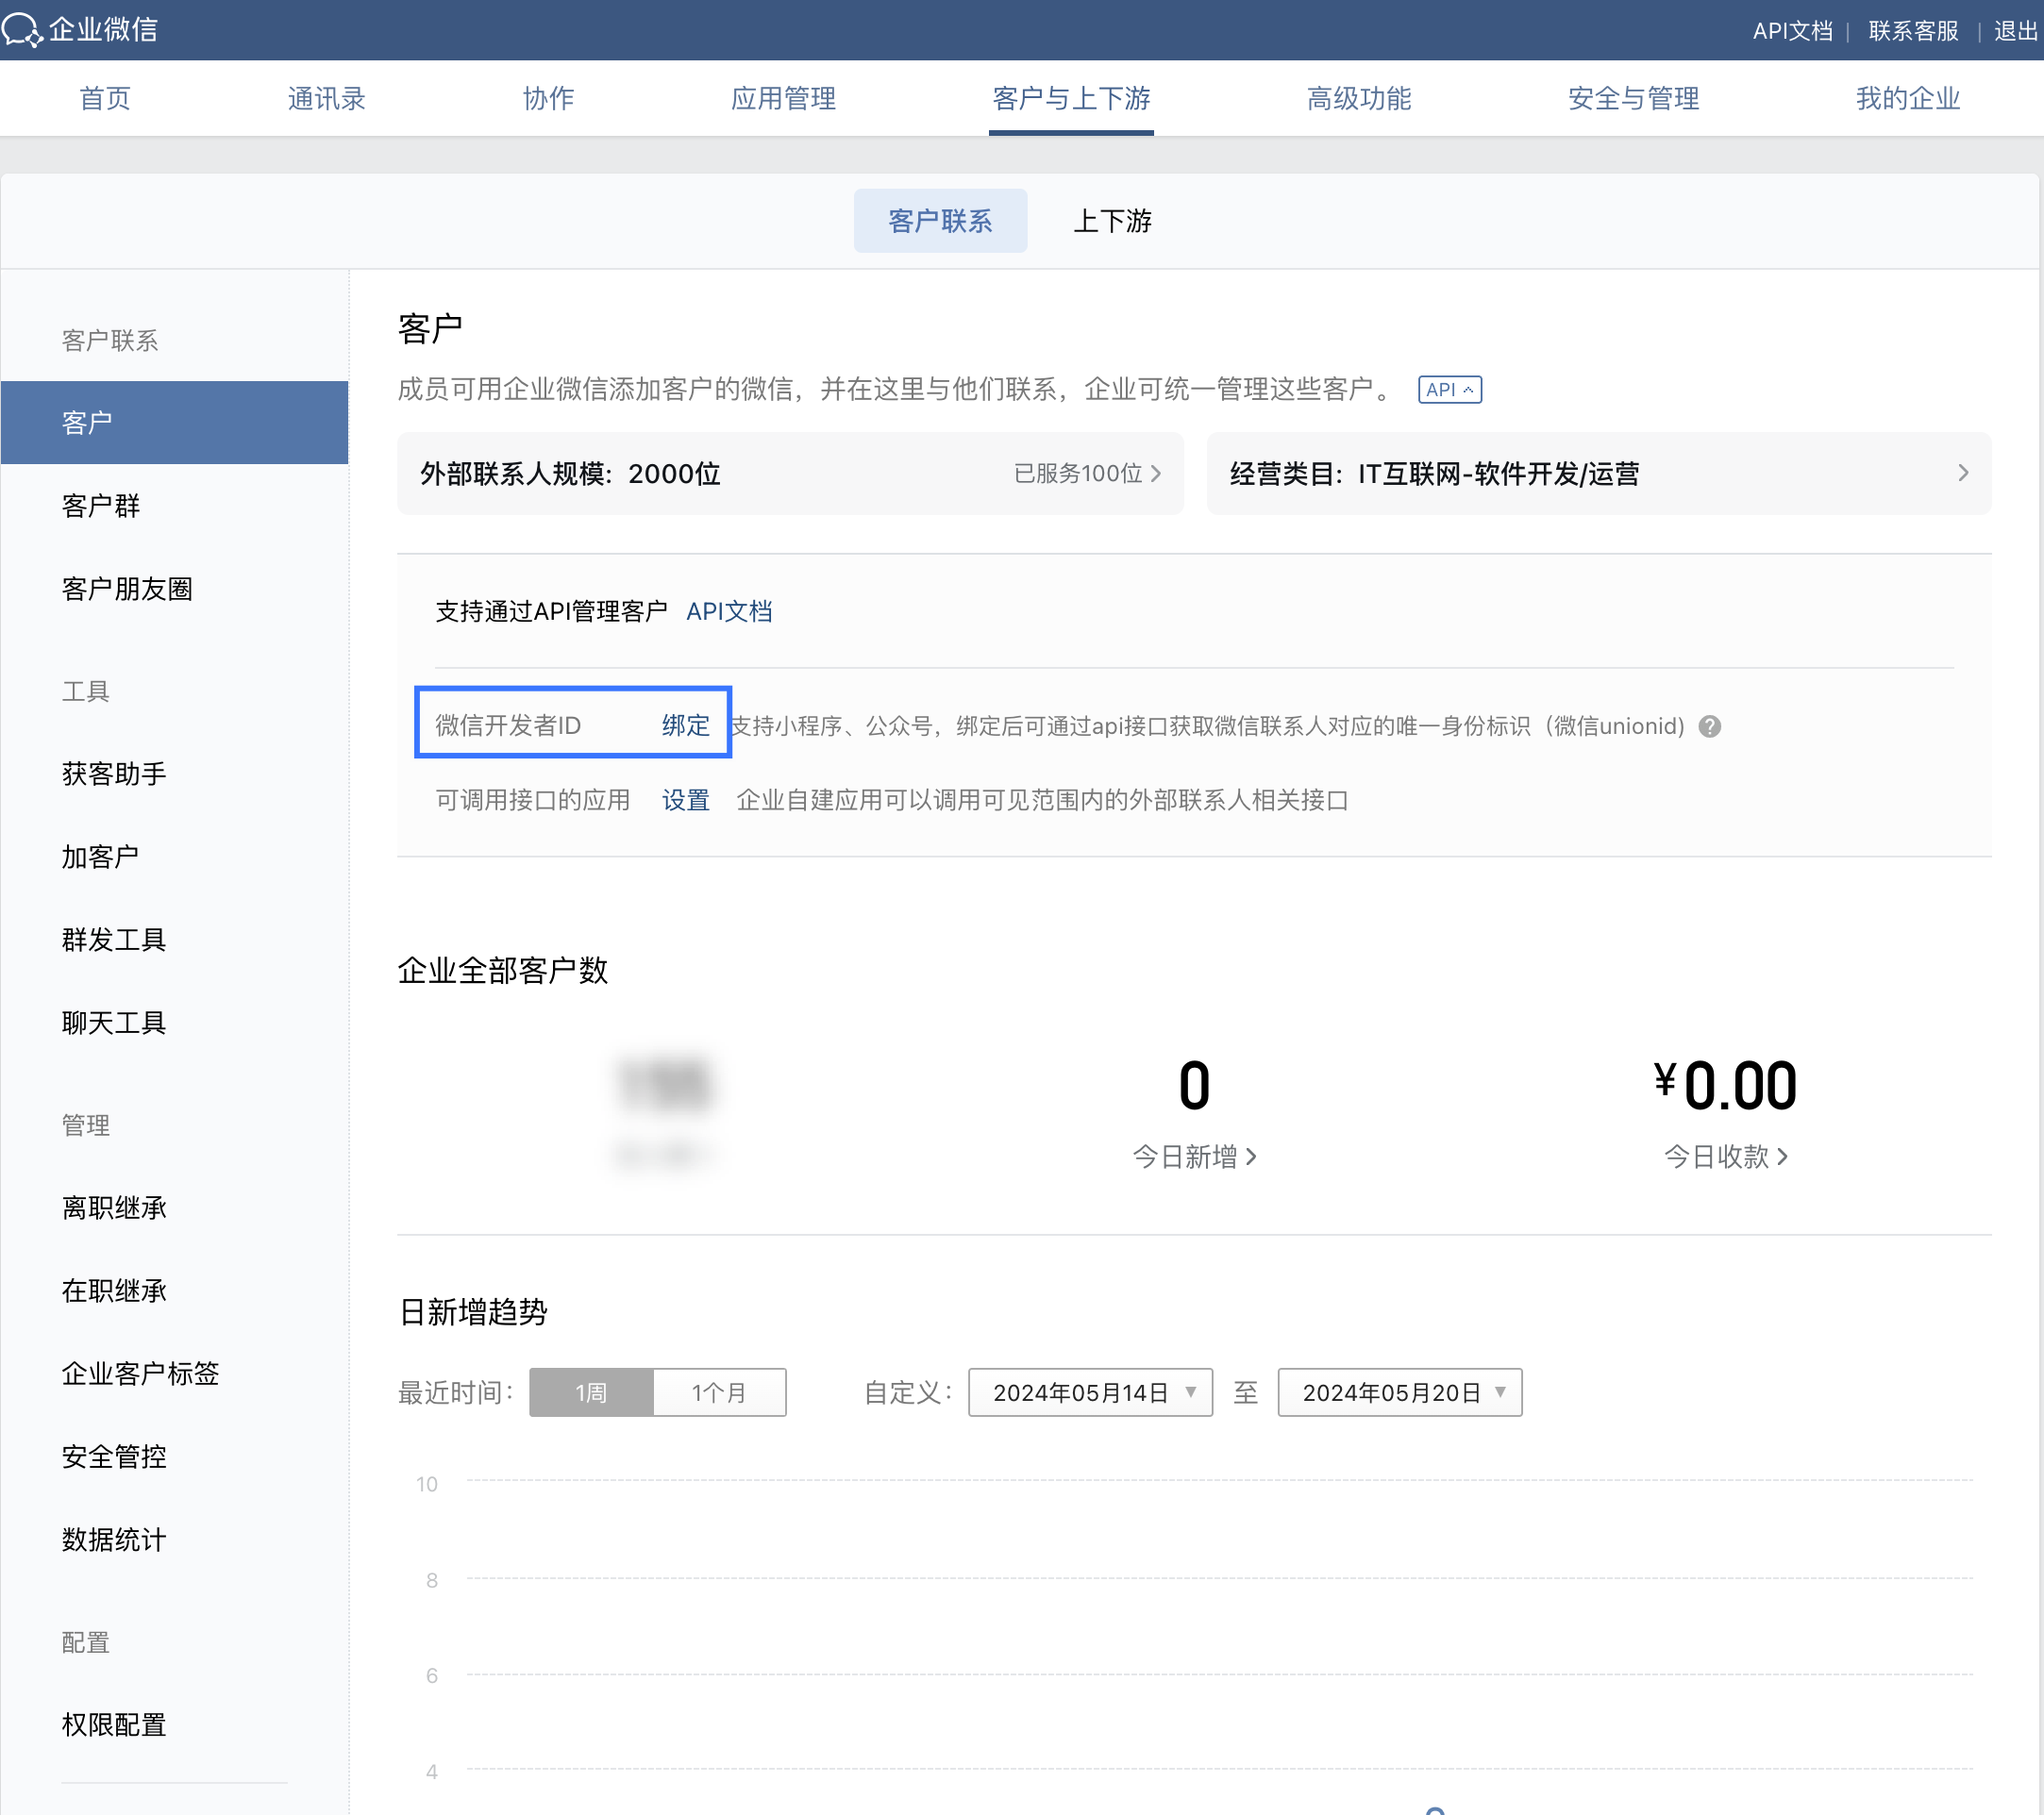Go to 首页 tab
Viewport: 2044px width, 1815px height.
[x=105, y=98]
